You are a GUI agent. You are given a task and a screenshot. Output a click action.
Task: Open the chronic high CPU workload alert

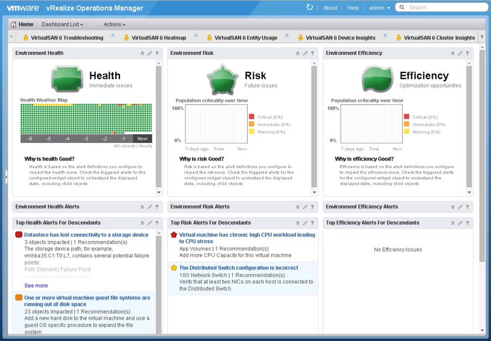click(247, 238)
